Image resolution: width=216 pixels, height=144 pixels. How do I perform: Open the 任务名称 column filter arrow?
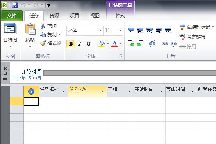102,91
